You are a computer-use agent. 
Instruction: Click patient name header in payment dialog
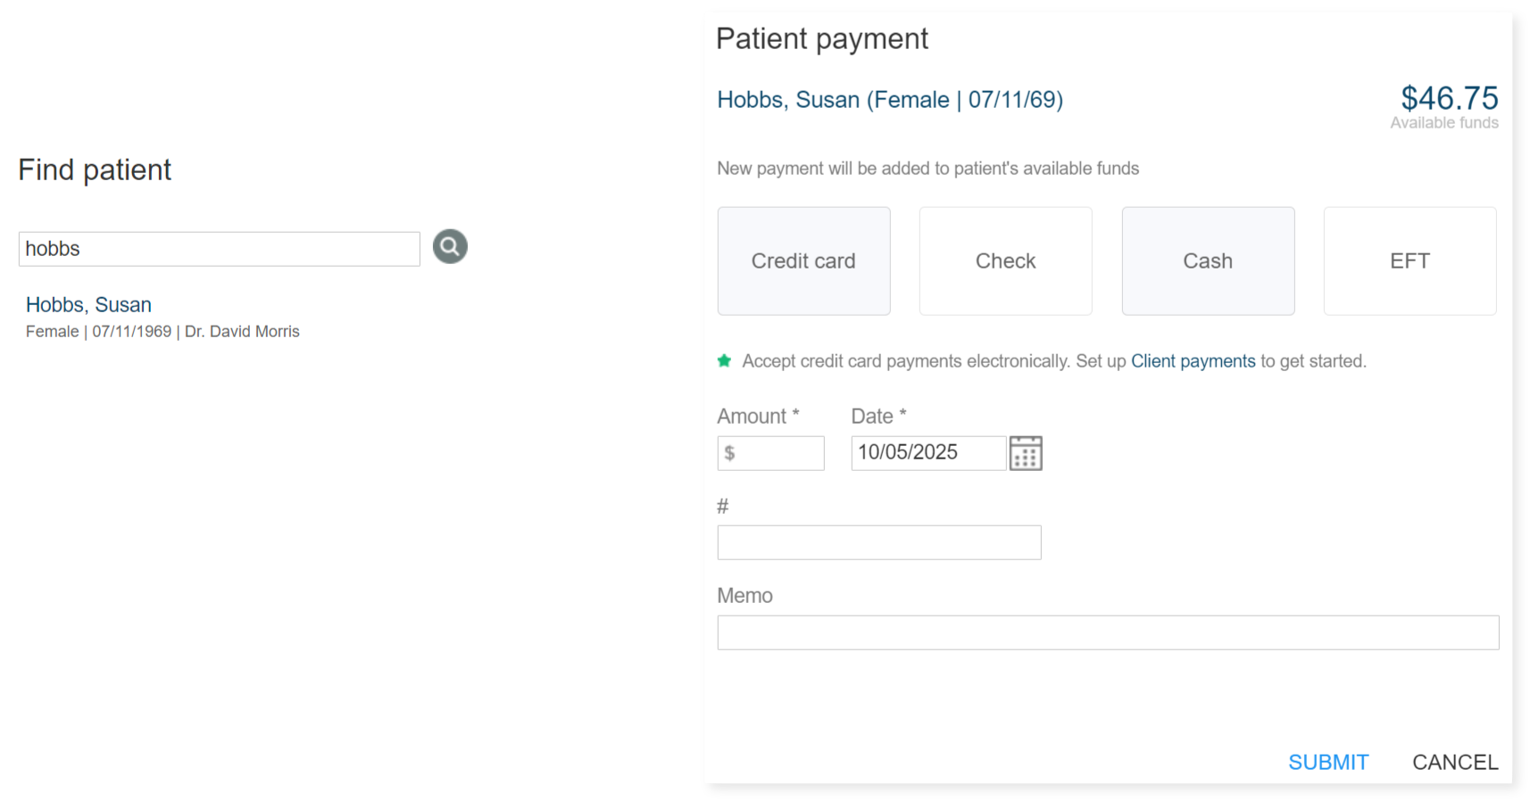[x=889, y=100]
